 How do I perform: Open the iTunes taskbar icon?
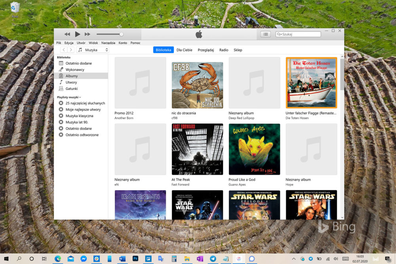point(239,259)
